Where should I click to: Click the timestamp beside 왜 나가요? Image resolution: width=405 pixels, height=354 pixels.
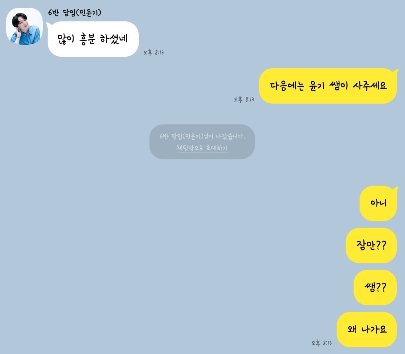[x=322, y=343]
